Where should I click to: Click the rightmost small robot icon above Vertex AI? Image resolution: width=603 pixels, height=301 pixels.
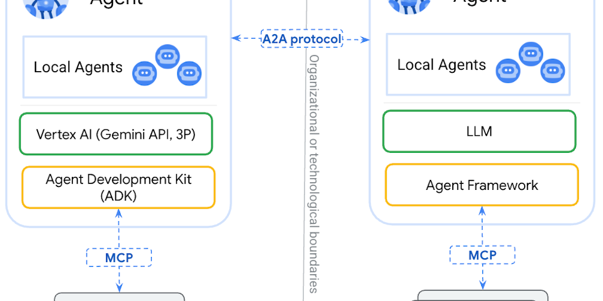(189, 73)
